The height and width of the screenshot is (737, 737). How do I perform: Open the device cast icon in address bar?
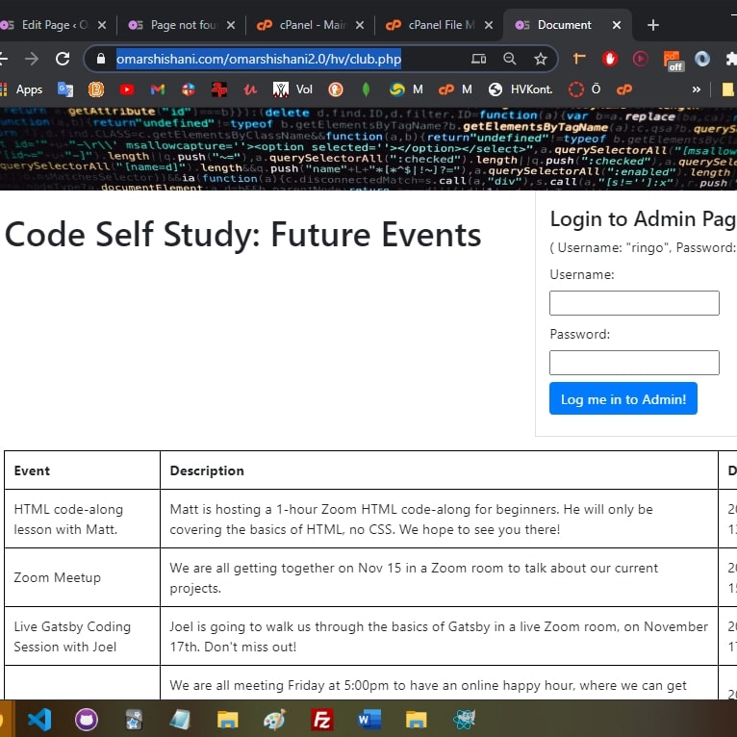click(478, 59)
